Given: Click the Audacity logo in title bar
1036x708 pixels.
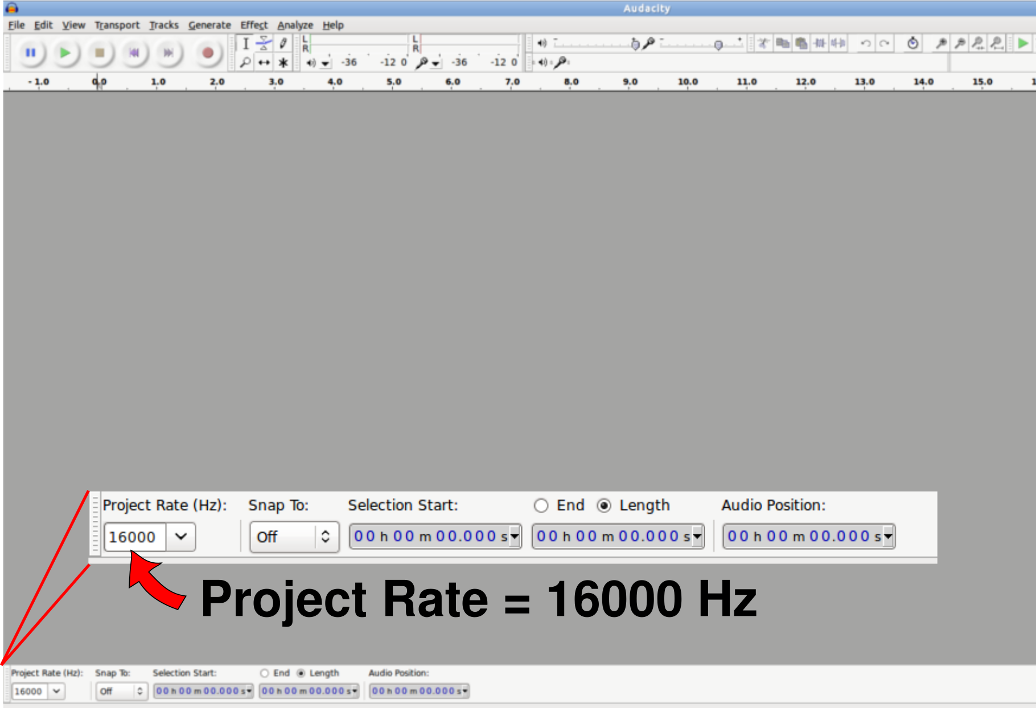Looking at the screenshot, I should pos(11,8).
